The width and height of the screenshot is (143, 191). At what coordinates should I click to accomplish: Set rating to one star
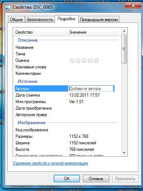[72, 60]
